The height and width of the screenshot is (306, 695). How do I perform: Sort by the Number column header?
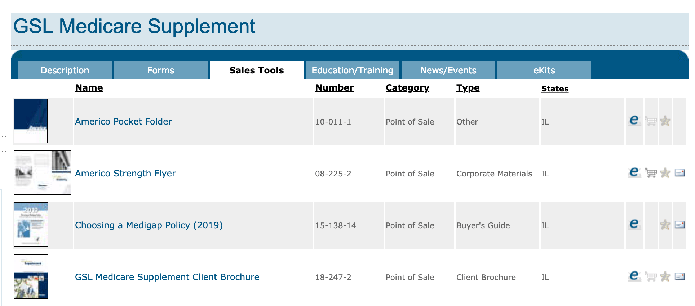[x=335, y=88]
